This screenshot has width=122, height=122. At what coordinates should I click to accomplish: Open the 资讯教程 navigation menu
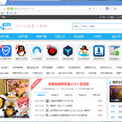pyautogui.click(x=79, y=37)
